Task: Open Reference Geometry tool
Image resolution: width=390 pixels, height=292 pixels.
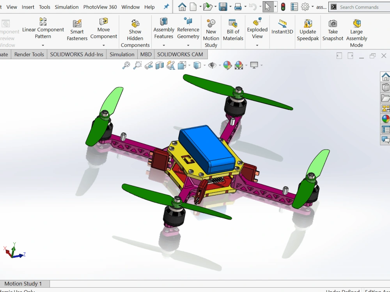Action: tap(188, 28)
